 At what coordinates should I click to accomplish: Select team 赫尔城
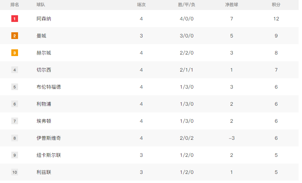click(x=44, y=53)
